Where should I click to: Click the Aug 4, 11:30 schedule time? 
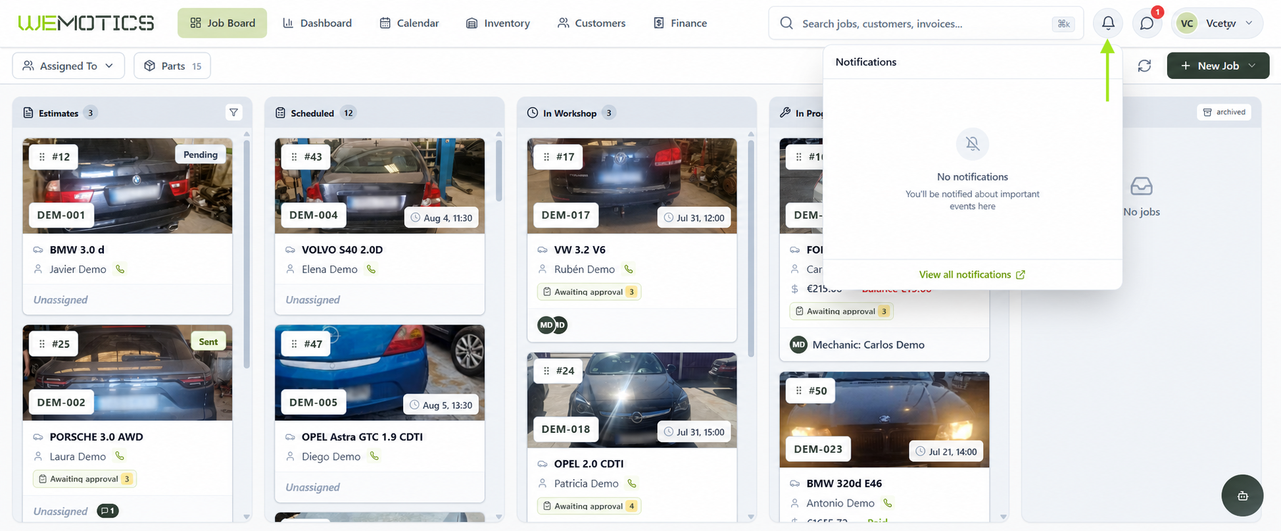(x=441, y=218)
